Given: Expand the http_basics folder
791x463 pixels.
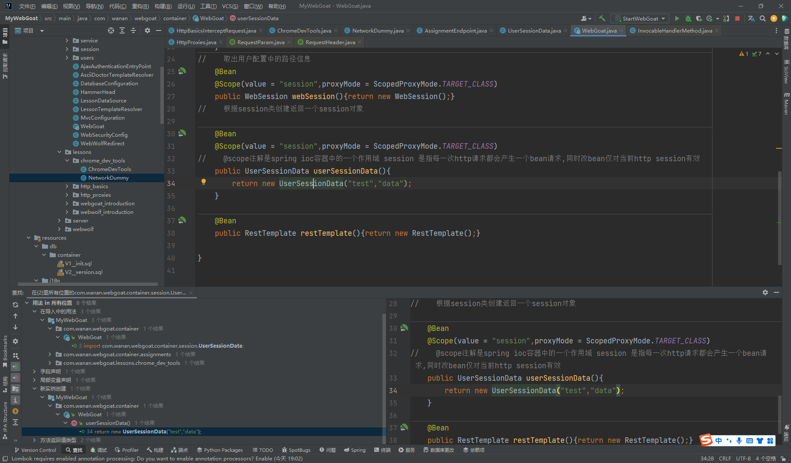Looking at the screenshot, I should coord(67,186).
